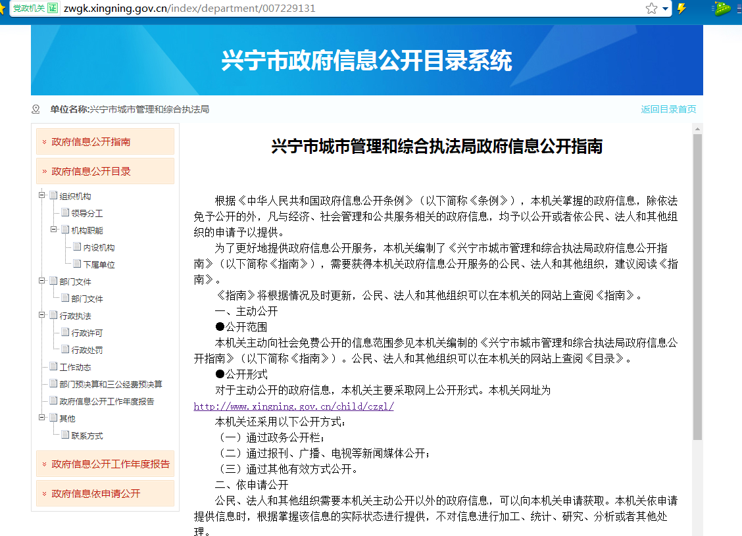The height and width of the screenshot is (536, 742).
Task: Click the document icon beside 行政执法
Action: 53,315
